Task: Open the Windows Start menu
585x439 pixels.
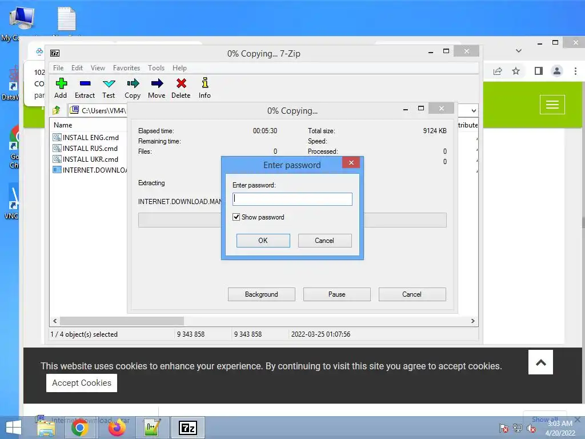Action: [14, 428]
